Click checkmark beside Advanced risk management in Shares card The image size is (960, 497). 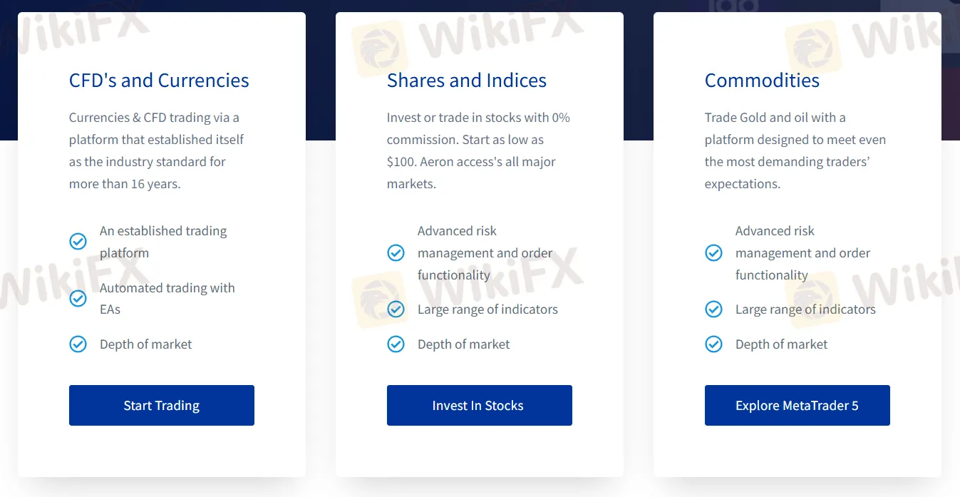click(396, 253)
